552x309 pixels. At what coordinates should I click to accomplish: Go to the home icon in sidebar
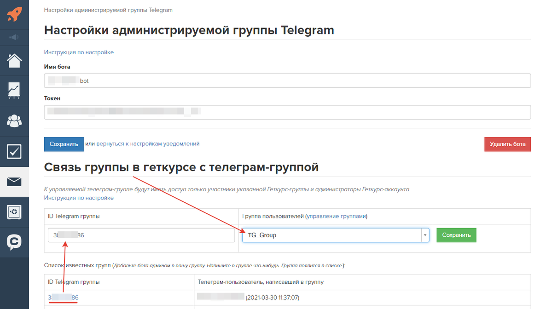tap(14, 60)
